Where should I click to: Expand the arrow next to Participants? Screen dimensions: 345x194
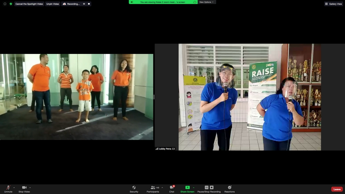tap(162, 188)
